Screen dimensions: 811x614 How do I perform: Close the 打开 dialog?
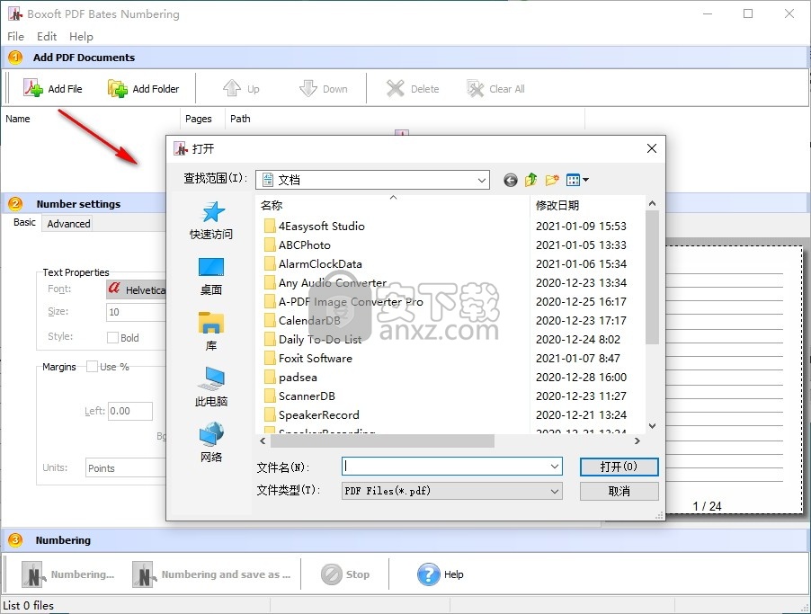click(652, 149)
